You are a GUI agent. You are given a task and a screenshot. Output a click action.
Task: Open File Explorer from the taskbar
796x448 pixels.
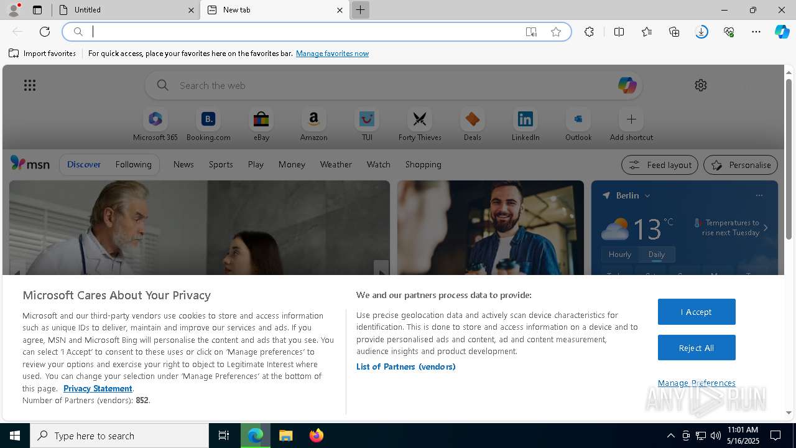tap(286, 436)
